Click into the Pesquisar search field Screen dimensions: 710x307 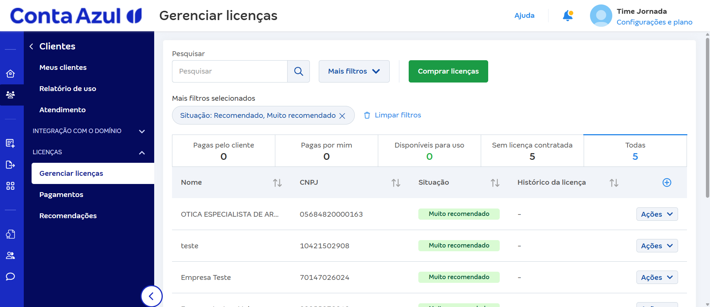(x=230, y=71)
